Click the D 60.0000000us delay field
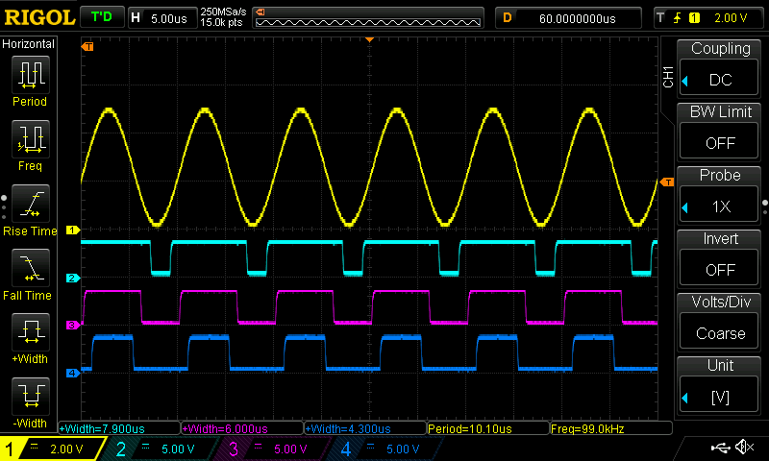The height and width of the screenshot is (461, 769). 568,18
